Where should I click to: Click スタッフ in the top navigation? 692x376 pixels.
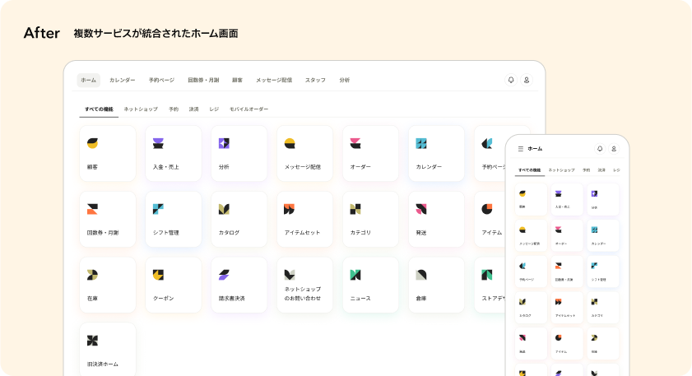(315, 80)
